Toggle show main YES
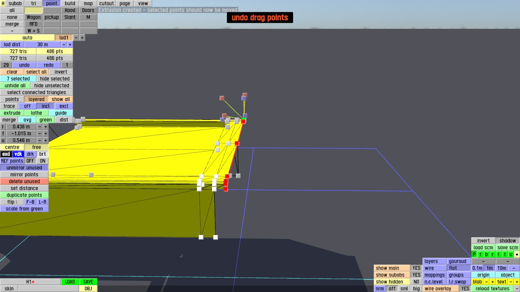The image size is (520, 292). click(416, 268)
